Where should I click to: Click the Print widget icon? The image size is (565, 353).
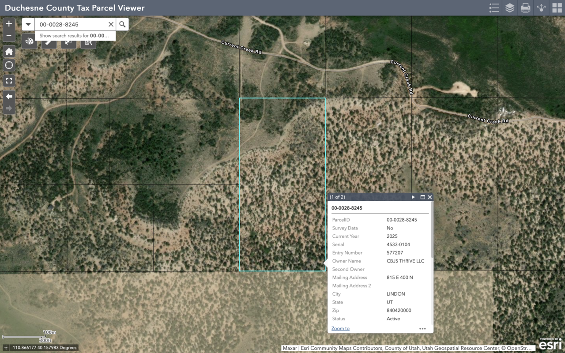[525, 8]
